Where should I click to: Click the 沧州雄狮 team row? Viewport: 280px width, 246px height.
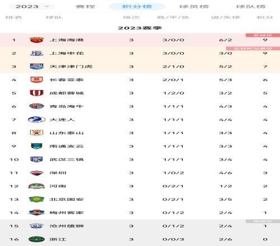[x=140, y=226]
